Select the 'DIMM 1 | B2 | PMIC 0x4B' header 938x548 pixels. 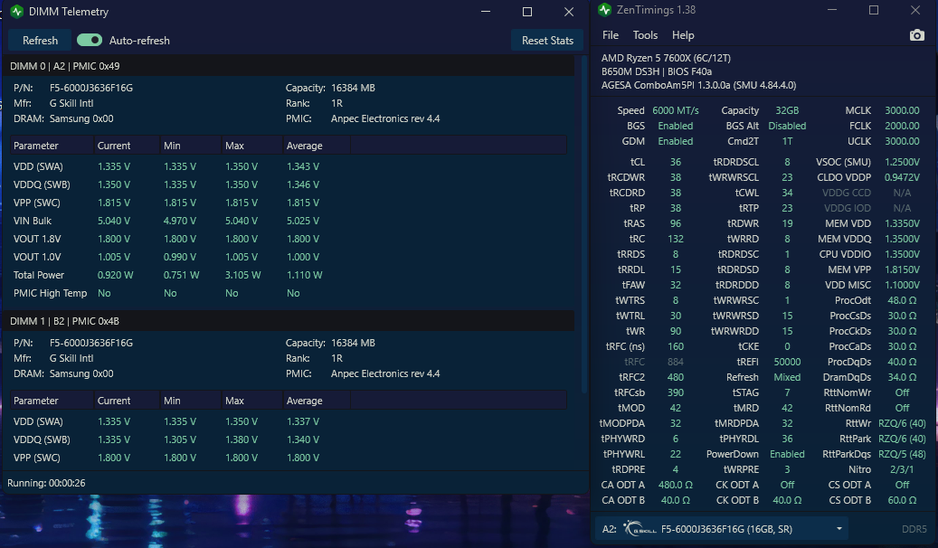click(289, 321)
